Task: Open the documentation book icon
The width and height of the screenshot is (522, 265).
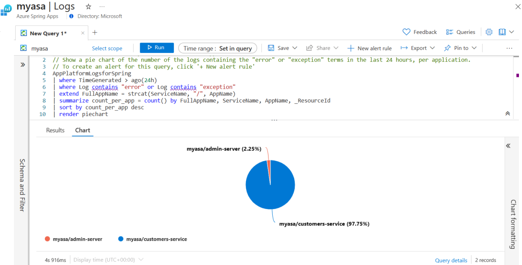Action: tap(502, 32)
